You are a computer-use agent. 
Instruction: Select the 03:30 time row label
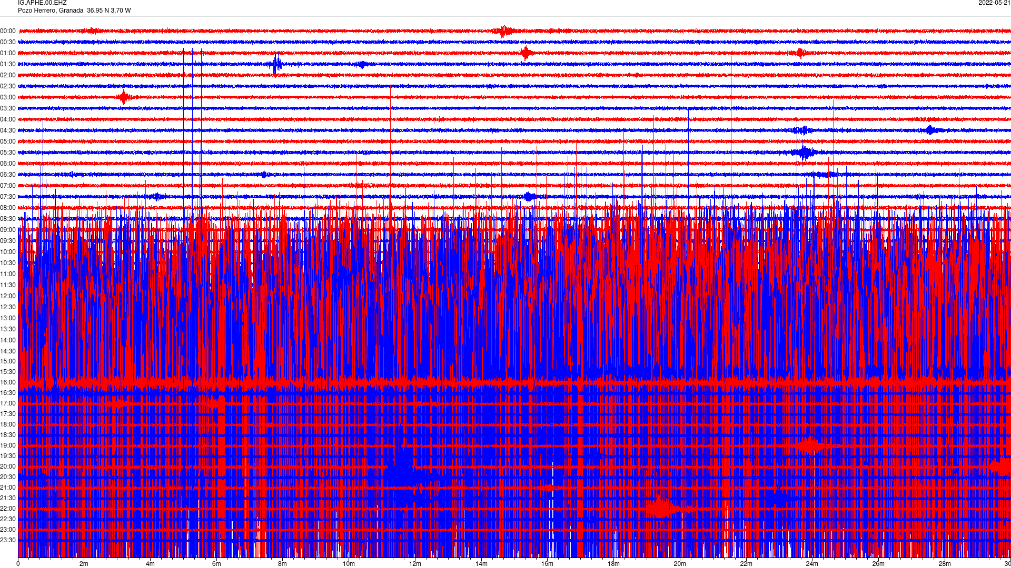pyautogui.click(x=8, y=108)
